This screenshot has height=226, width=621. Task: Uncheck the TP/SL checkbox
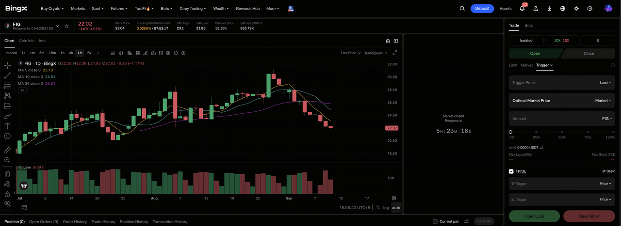coord(511,171)
